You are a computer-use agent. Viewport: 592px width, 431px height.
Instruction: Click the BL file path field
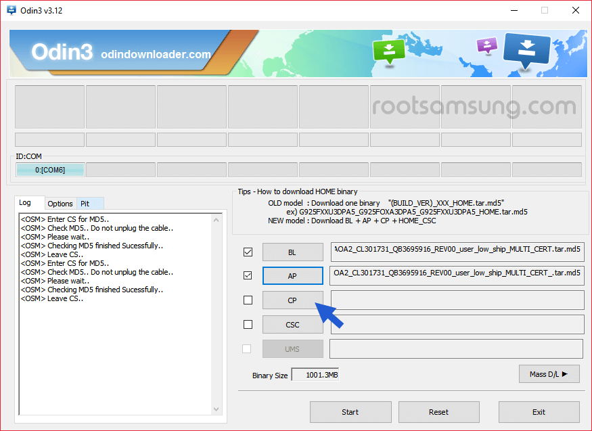click(457, 252)
